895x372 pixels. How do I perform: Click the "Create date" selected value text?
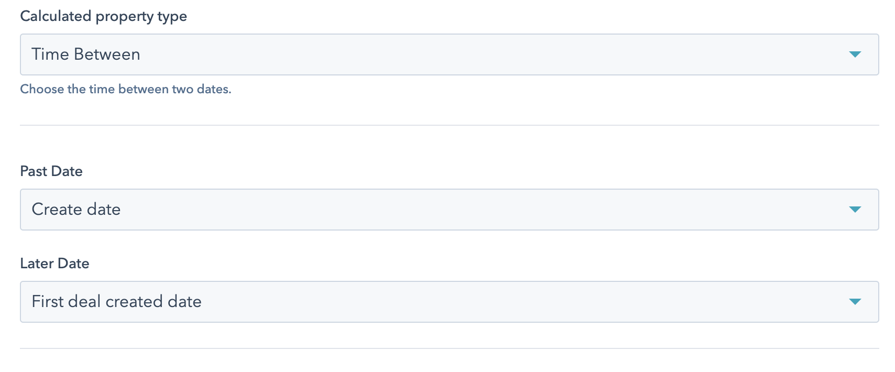[76, 210]
